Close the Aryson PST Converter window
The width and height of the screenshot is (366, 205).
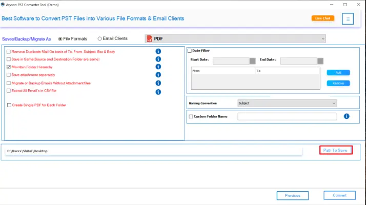(358, 5)
